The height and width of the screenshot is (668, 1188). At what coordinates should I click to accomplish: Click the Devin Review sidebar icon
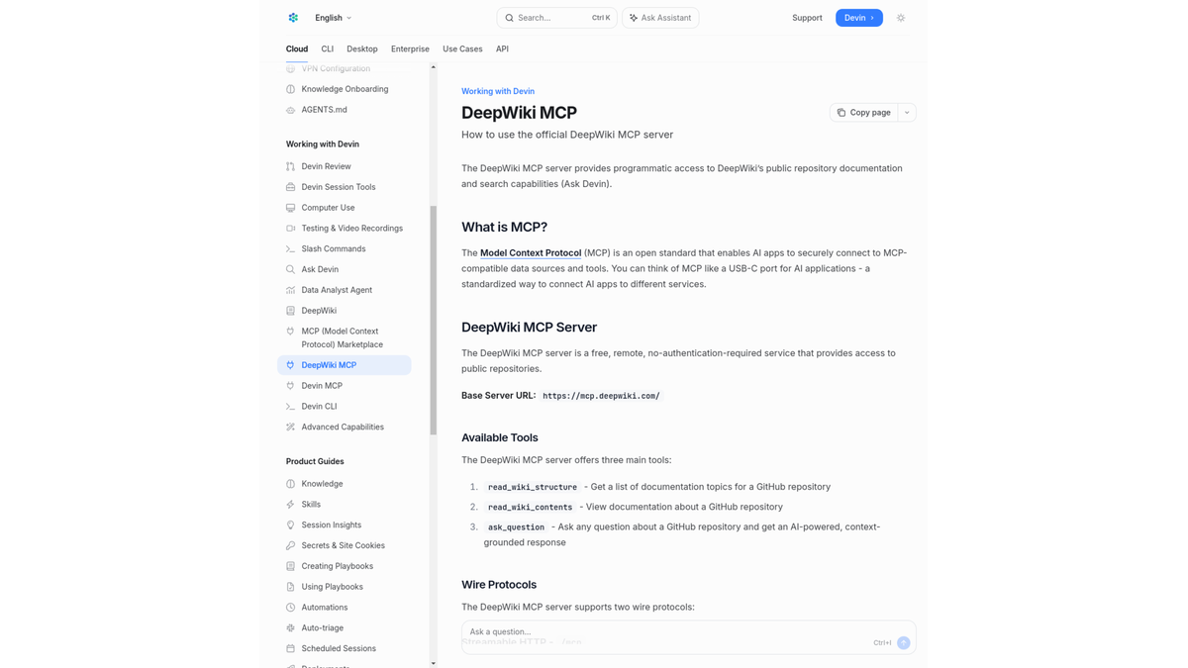[x=291, y=166]
